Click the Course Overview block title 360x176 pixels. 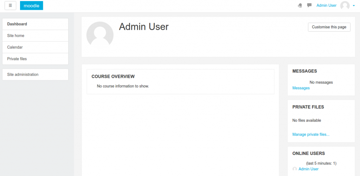coord(113,76)
